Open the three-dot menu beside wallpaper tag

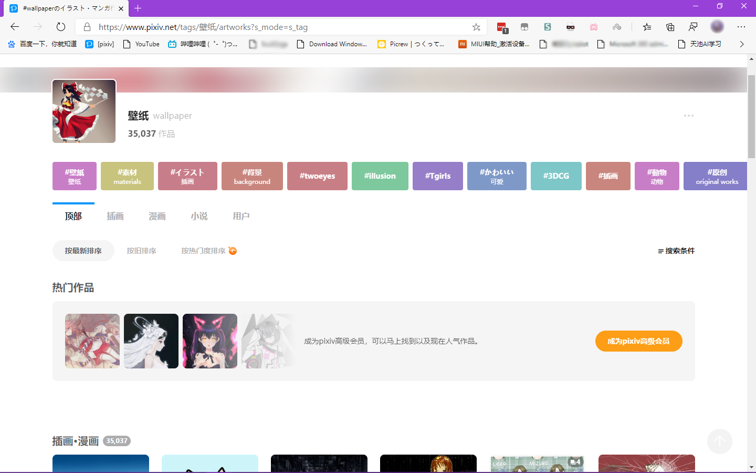pos(688,116)
